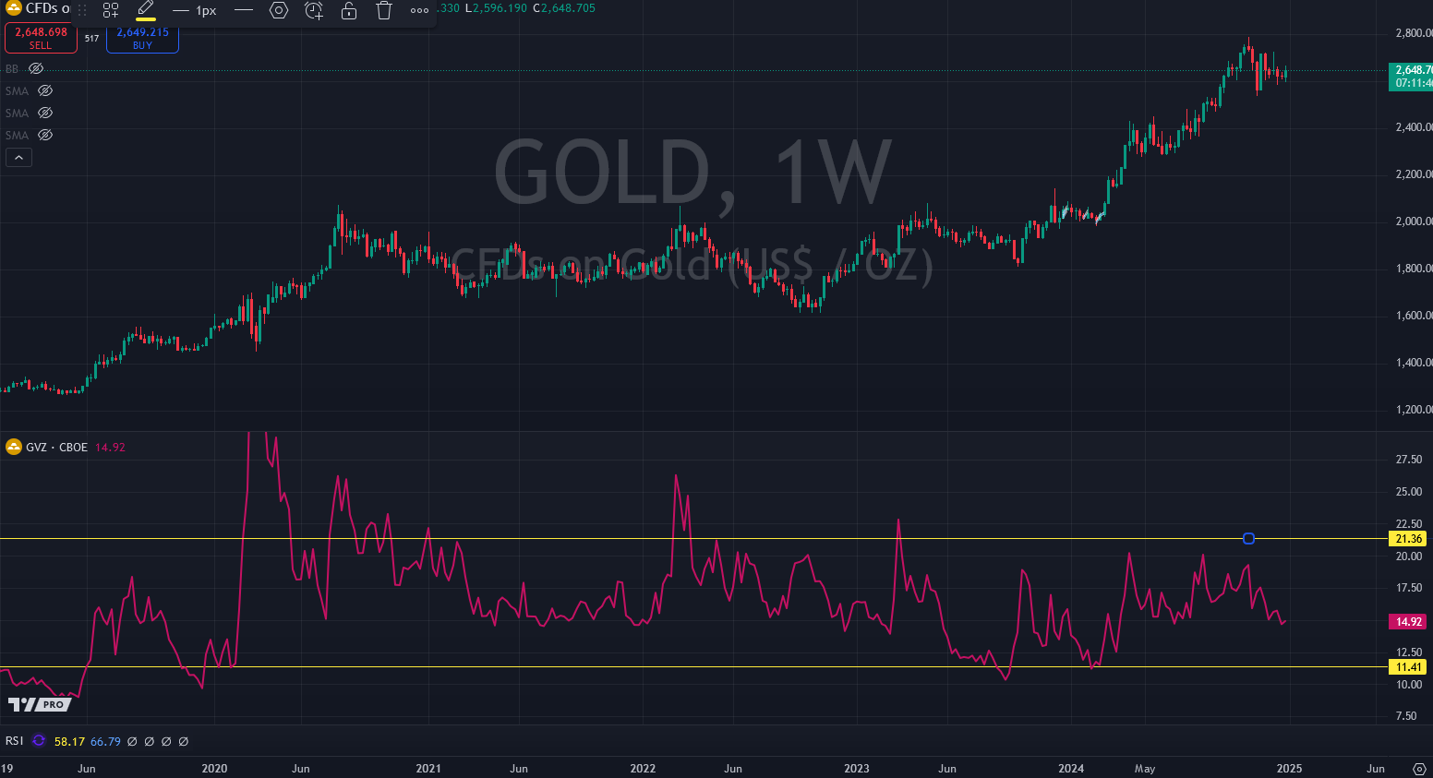Click the TradingView PRO logo
Screen dimensions: 1433x778
point(39,703)
